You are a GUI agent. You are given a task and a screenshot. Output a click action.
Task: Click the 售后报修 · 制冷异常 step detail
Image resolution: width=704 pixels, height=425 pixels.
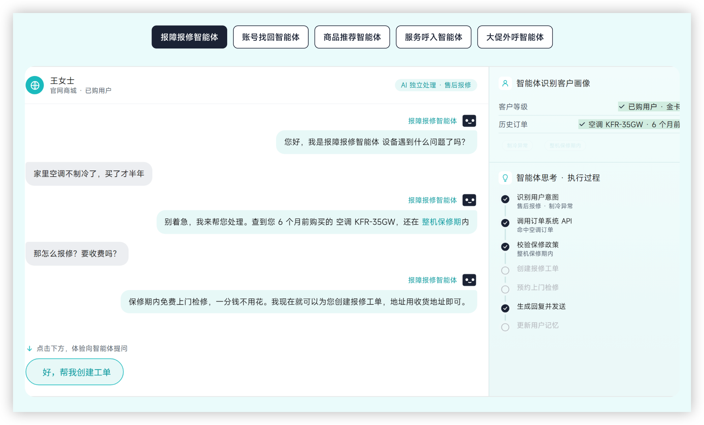[x=545, y=206]
